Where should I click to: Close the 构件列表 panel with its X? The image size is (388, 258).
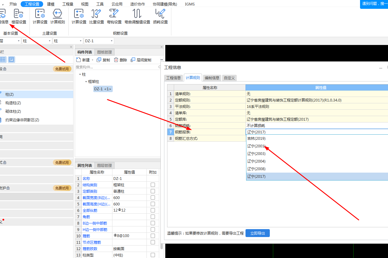(162, 47)
